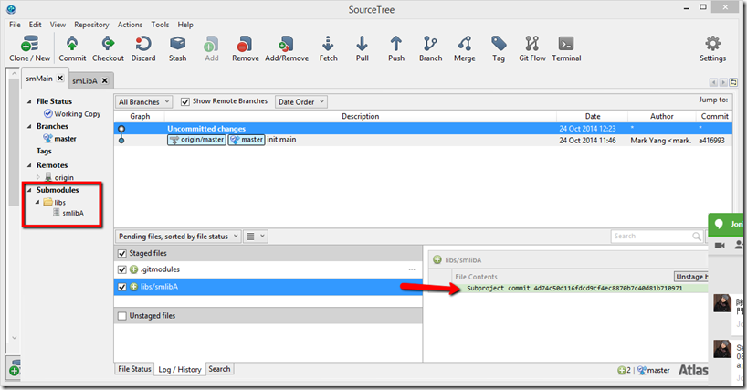The width and height of the screenshot is (747, 390).
Task: Click the Pull toolbar icon
Action: 362,44
